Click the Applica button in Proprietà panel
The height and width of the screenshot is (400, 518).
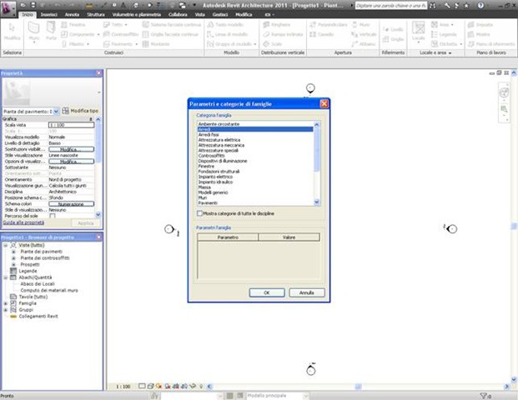[x=86, y=223]
